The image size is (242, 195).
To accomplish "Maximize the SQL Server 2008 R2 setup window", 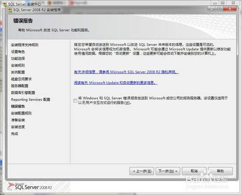I will click(219, 9).
